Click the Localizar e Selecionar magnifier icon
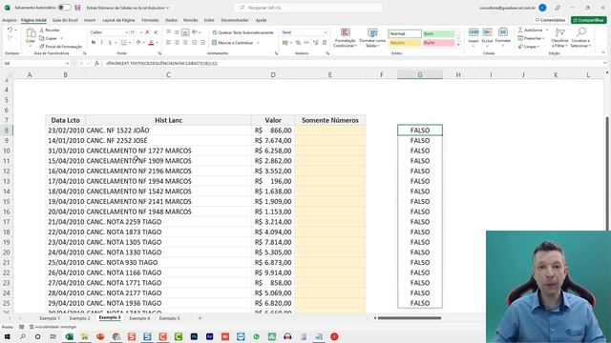 pos(581,32)
